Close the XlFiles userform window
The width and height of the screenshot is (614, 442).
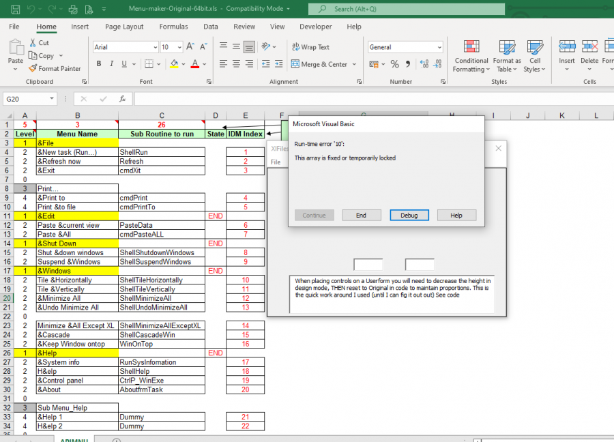point(498,149)
